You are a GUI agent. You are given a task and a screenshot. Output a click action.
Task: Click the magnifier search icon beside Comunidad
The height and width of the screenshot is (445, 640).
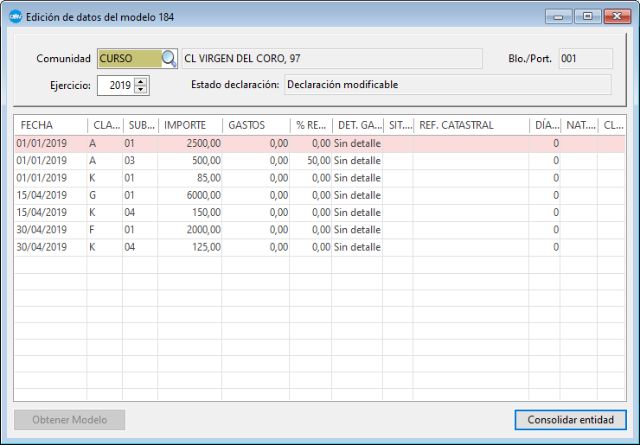(x=170, y=59)
